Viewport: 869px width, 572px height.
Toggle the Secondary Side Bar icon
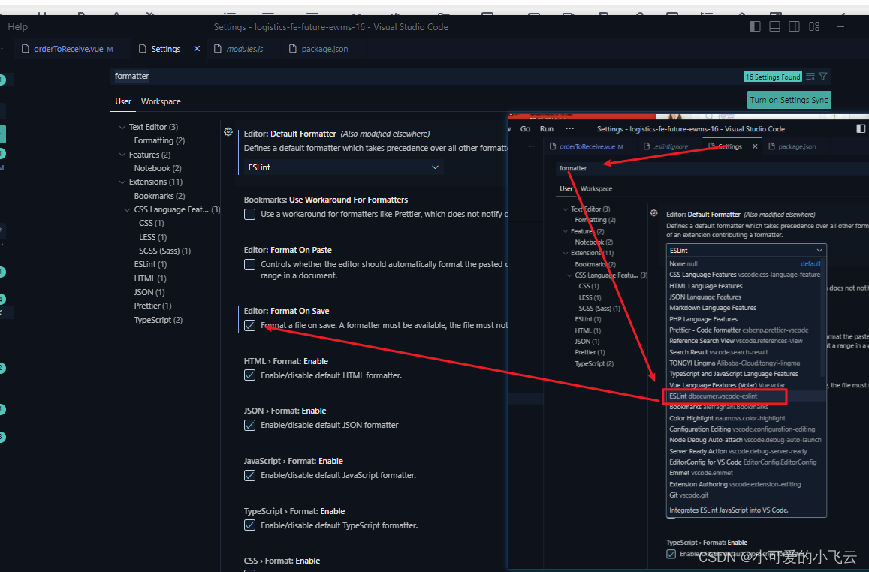pyautogui.click(x=794, y=26)
